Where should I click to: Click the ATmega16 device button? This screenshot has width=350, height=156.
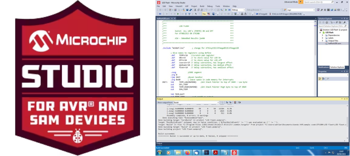tap(262, 14)
